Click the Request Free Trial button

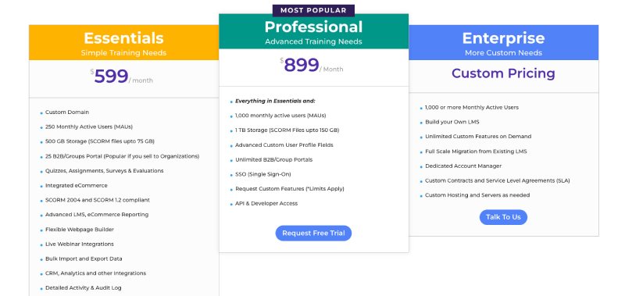tap(313, 233)
